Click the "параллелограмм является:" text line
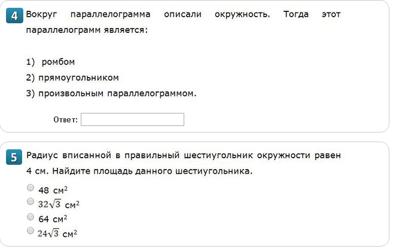The height and width of the screenshot is (252, 399). [87, 29]
